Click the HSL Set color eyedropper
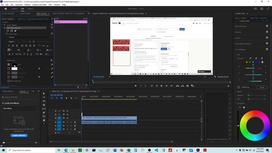 [x=250, y=59]
